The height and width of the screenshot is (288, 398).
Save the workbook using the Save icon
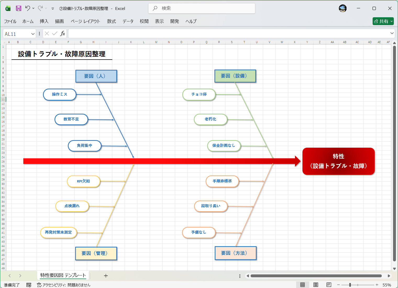[18, 8]
